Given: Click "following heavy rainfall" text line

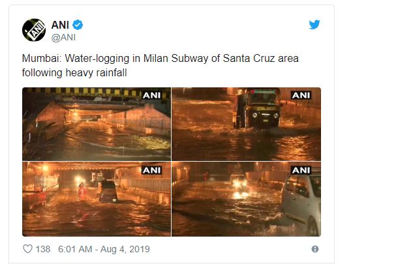Looking at the screenshot, I should click(x=74, y=72).
